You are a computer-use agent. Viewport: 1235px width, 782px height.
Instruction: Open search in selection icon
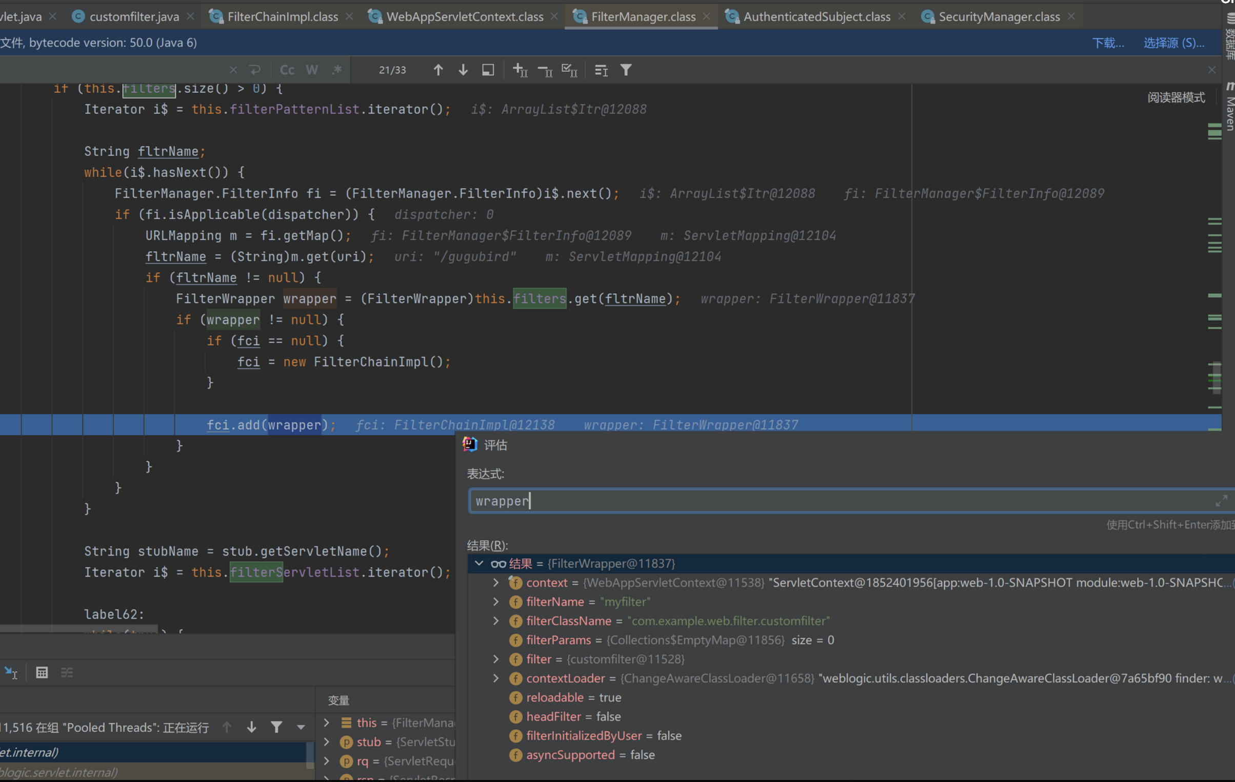click(x=488, y=70)
